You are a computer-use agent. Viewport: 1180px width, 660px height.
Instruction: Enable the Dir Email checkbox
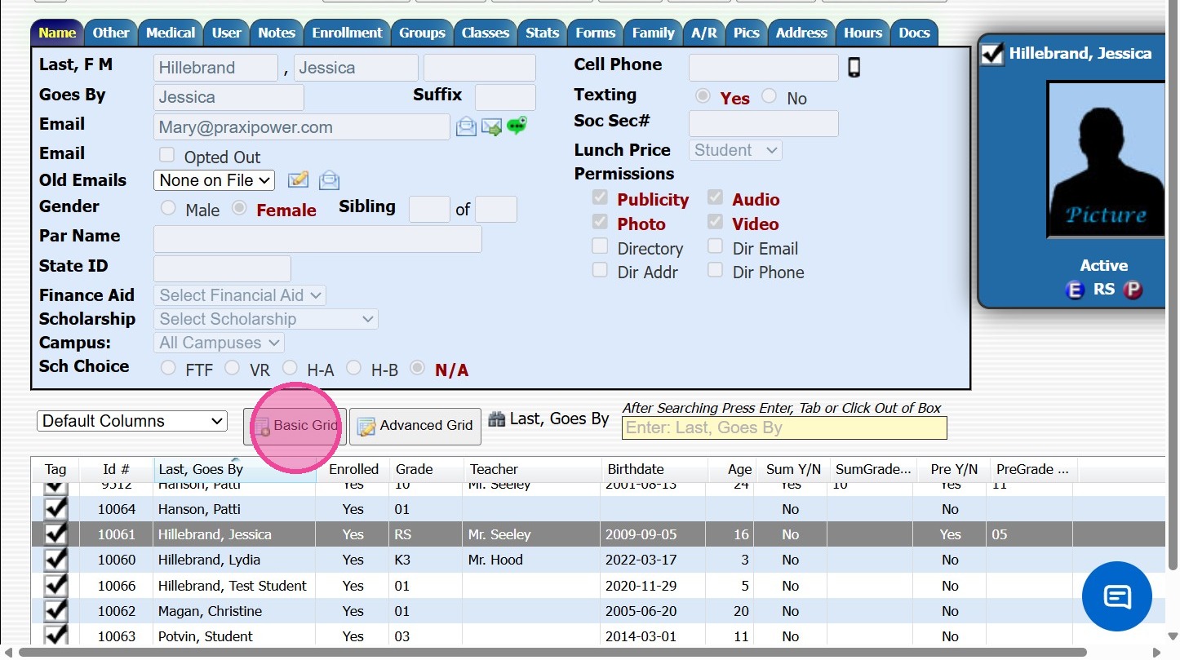[x=715, y=246]
